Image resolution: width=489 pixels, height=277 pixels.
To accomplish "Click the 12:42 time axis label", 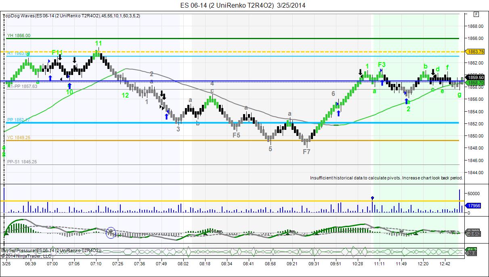I will pyautogui.click(x=445, y=263).
